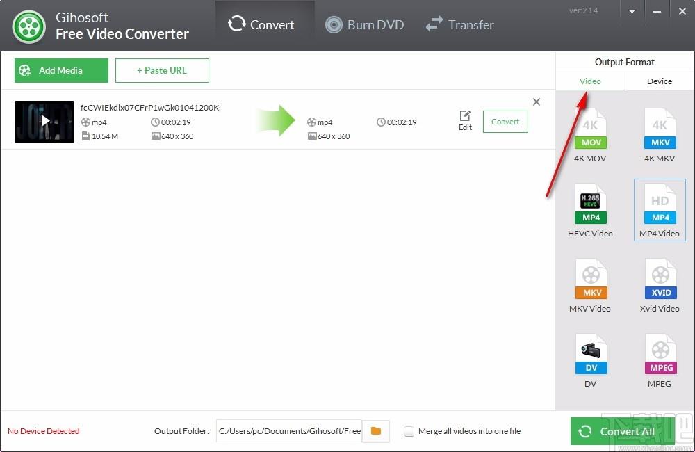Open the Burn DVD tab
This screenshot has width=695, height=452.
364,24
